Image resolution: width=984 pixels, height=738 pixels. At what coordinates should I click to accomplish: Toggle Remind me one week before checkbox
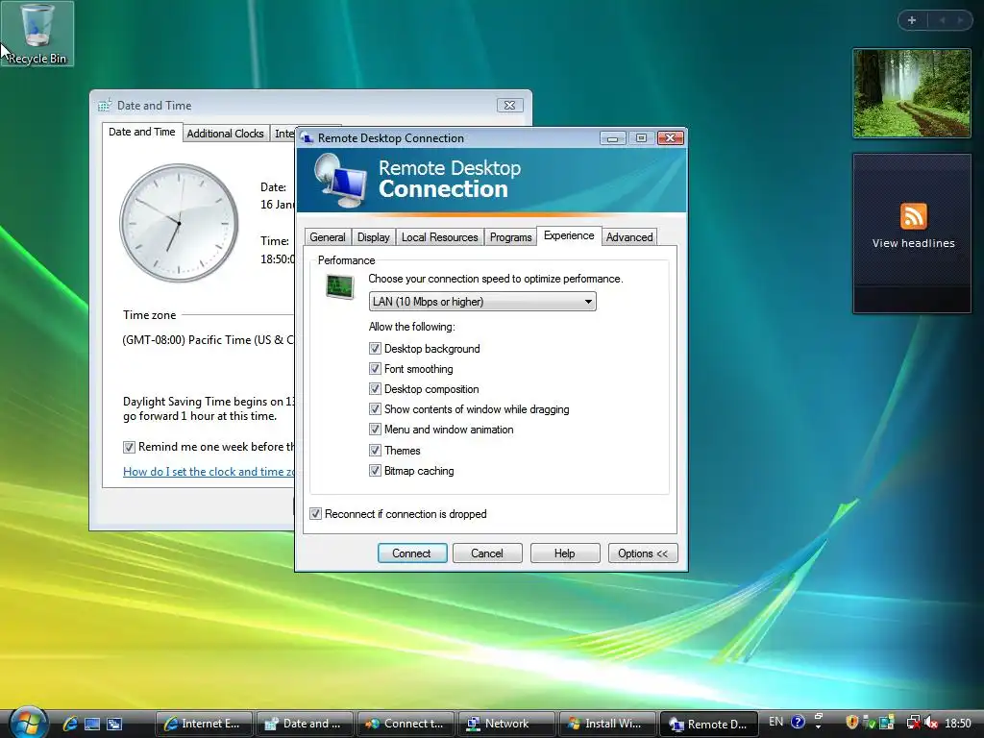coord(129,448)
